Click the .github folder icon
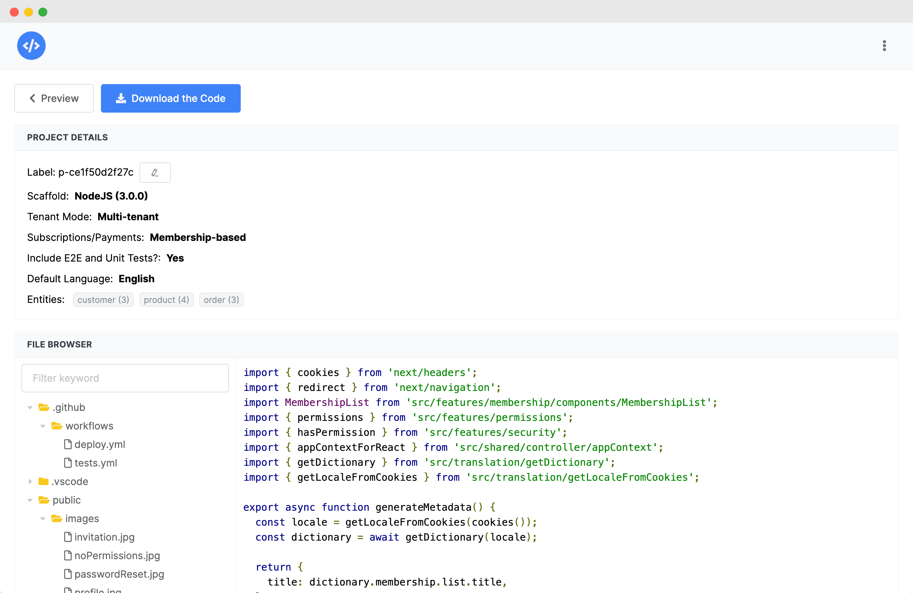Image resolution: width=913 pixels, height=593 pixels. pos(44,407)
